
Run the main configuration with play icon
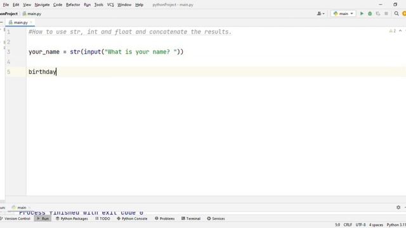click(362, 13)
